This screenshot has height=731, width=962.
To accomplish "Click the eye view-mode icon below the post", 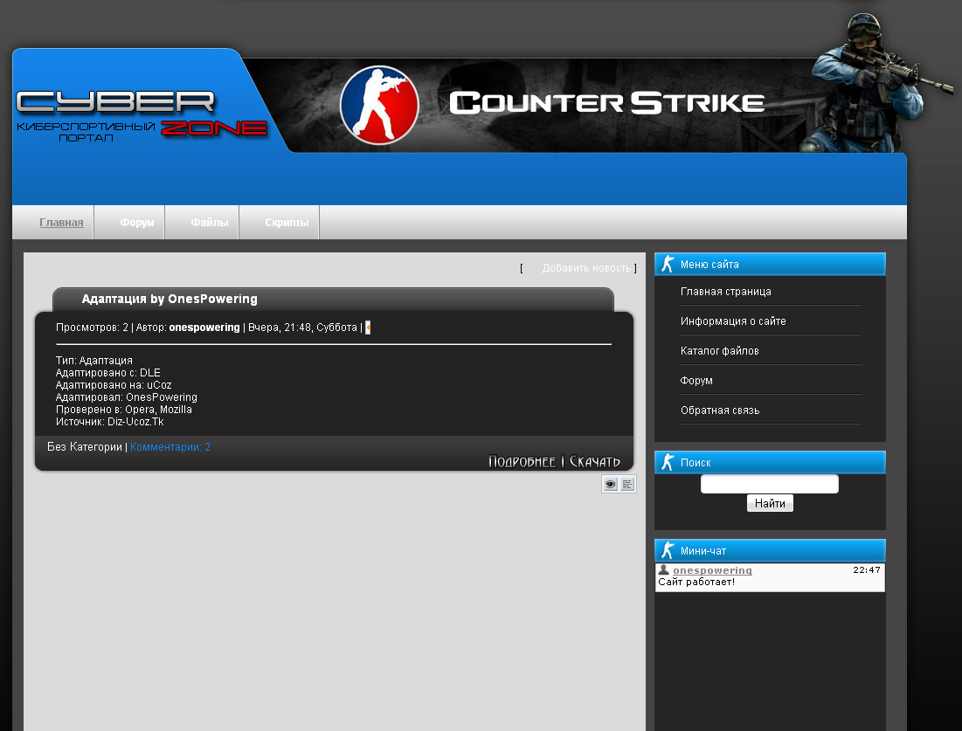I will (x=610, y=484).
